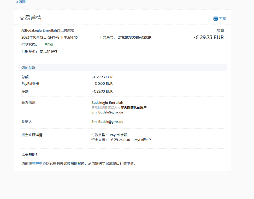Image resolution: width=254 pixels, height=199 pixels.
Task: Click the transaction ID 2T8287805B641292R
Action: coord(134,37)
